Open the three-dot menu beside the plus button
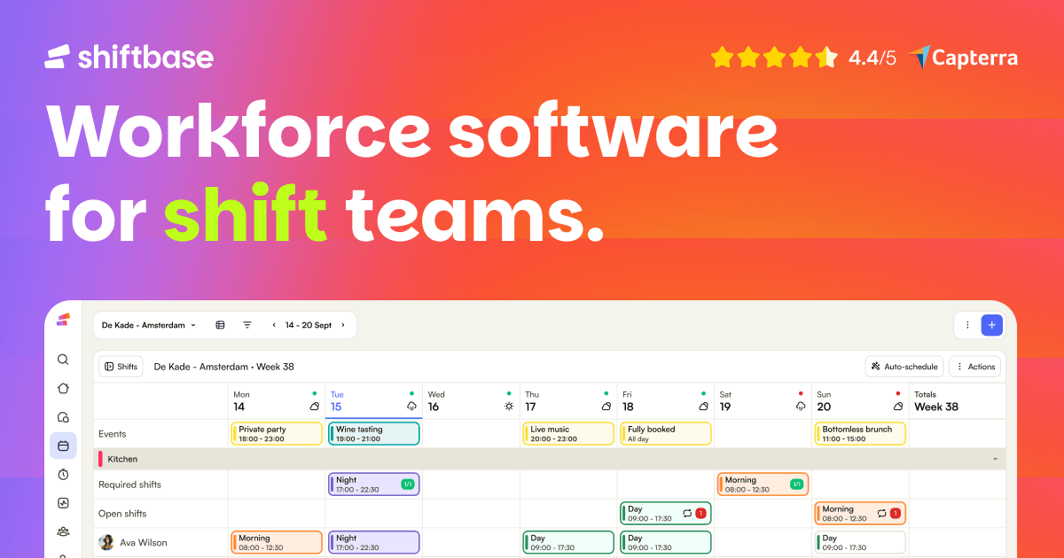Viewport: 1064px width, 558px height. 967,325
